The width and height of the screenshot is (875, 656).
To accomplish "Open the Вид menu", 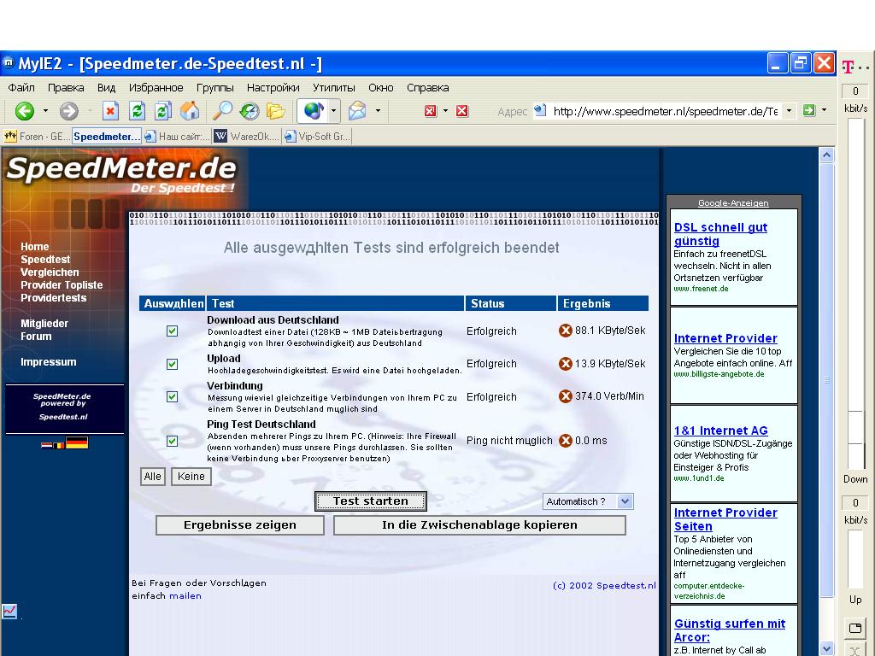I will pyautogui.click(x=106, y=88).
